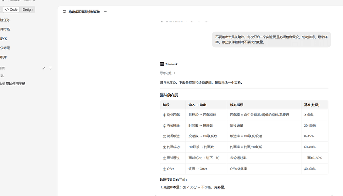Click the ≥ 60% benchmark value
The height and width of the screenshot is (196, 343).
309,115
